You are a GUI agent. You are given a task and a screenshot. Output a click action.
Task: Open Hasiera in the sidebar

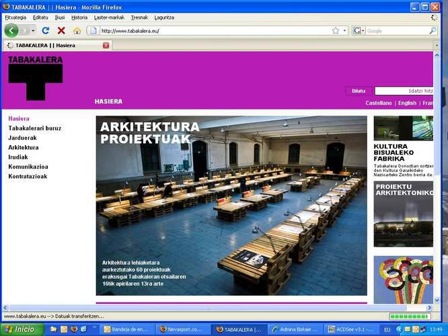[x=19, y=118]
